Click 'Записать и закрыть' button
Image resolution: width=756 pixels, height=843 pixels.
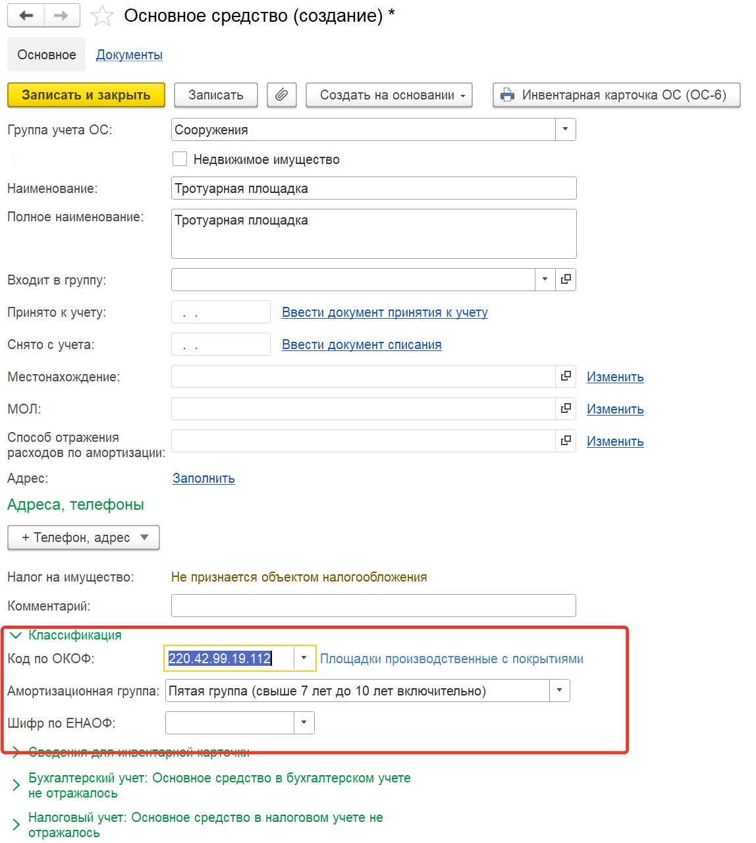point(86,95)
